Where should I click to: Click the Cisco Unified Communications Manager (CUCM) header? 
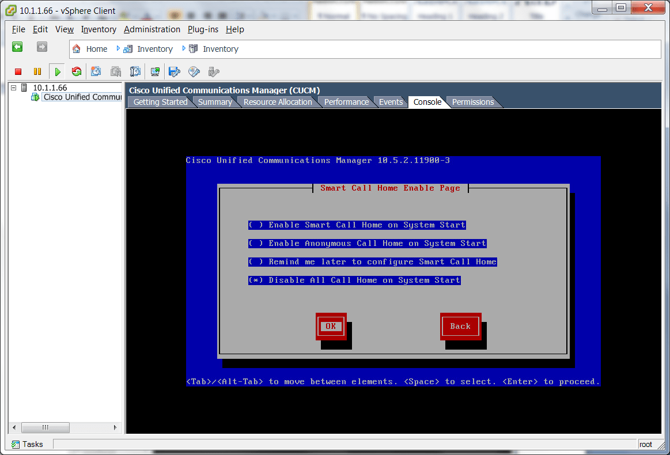tap(224, 90)
